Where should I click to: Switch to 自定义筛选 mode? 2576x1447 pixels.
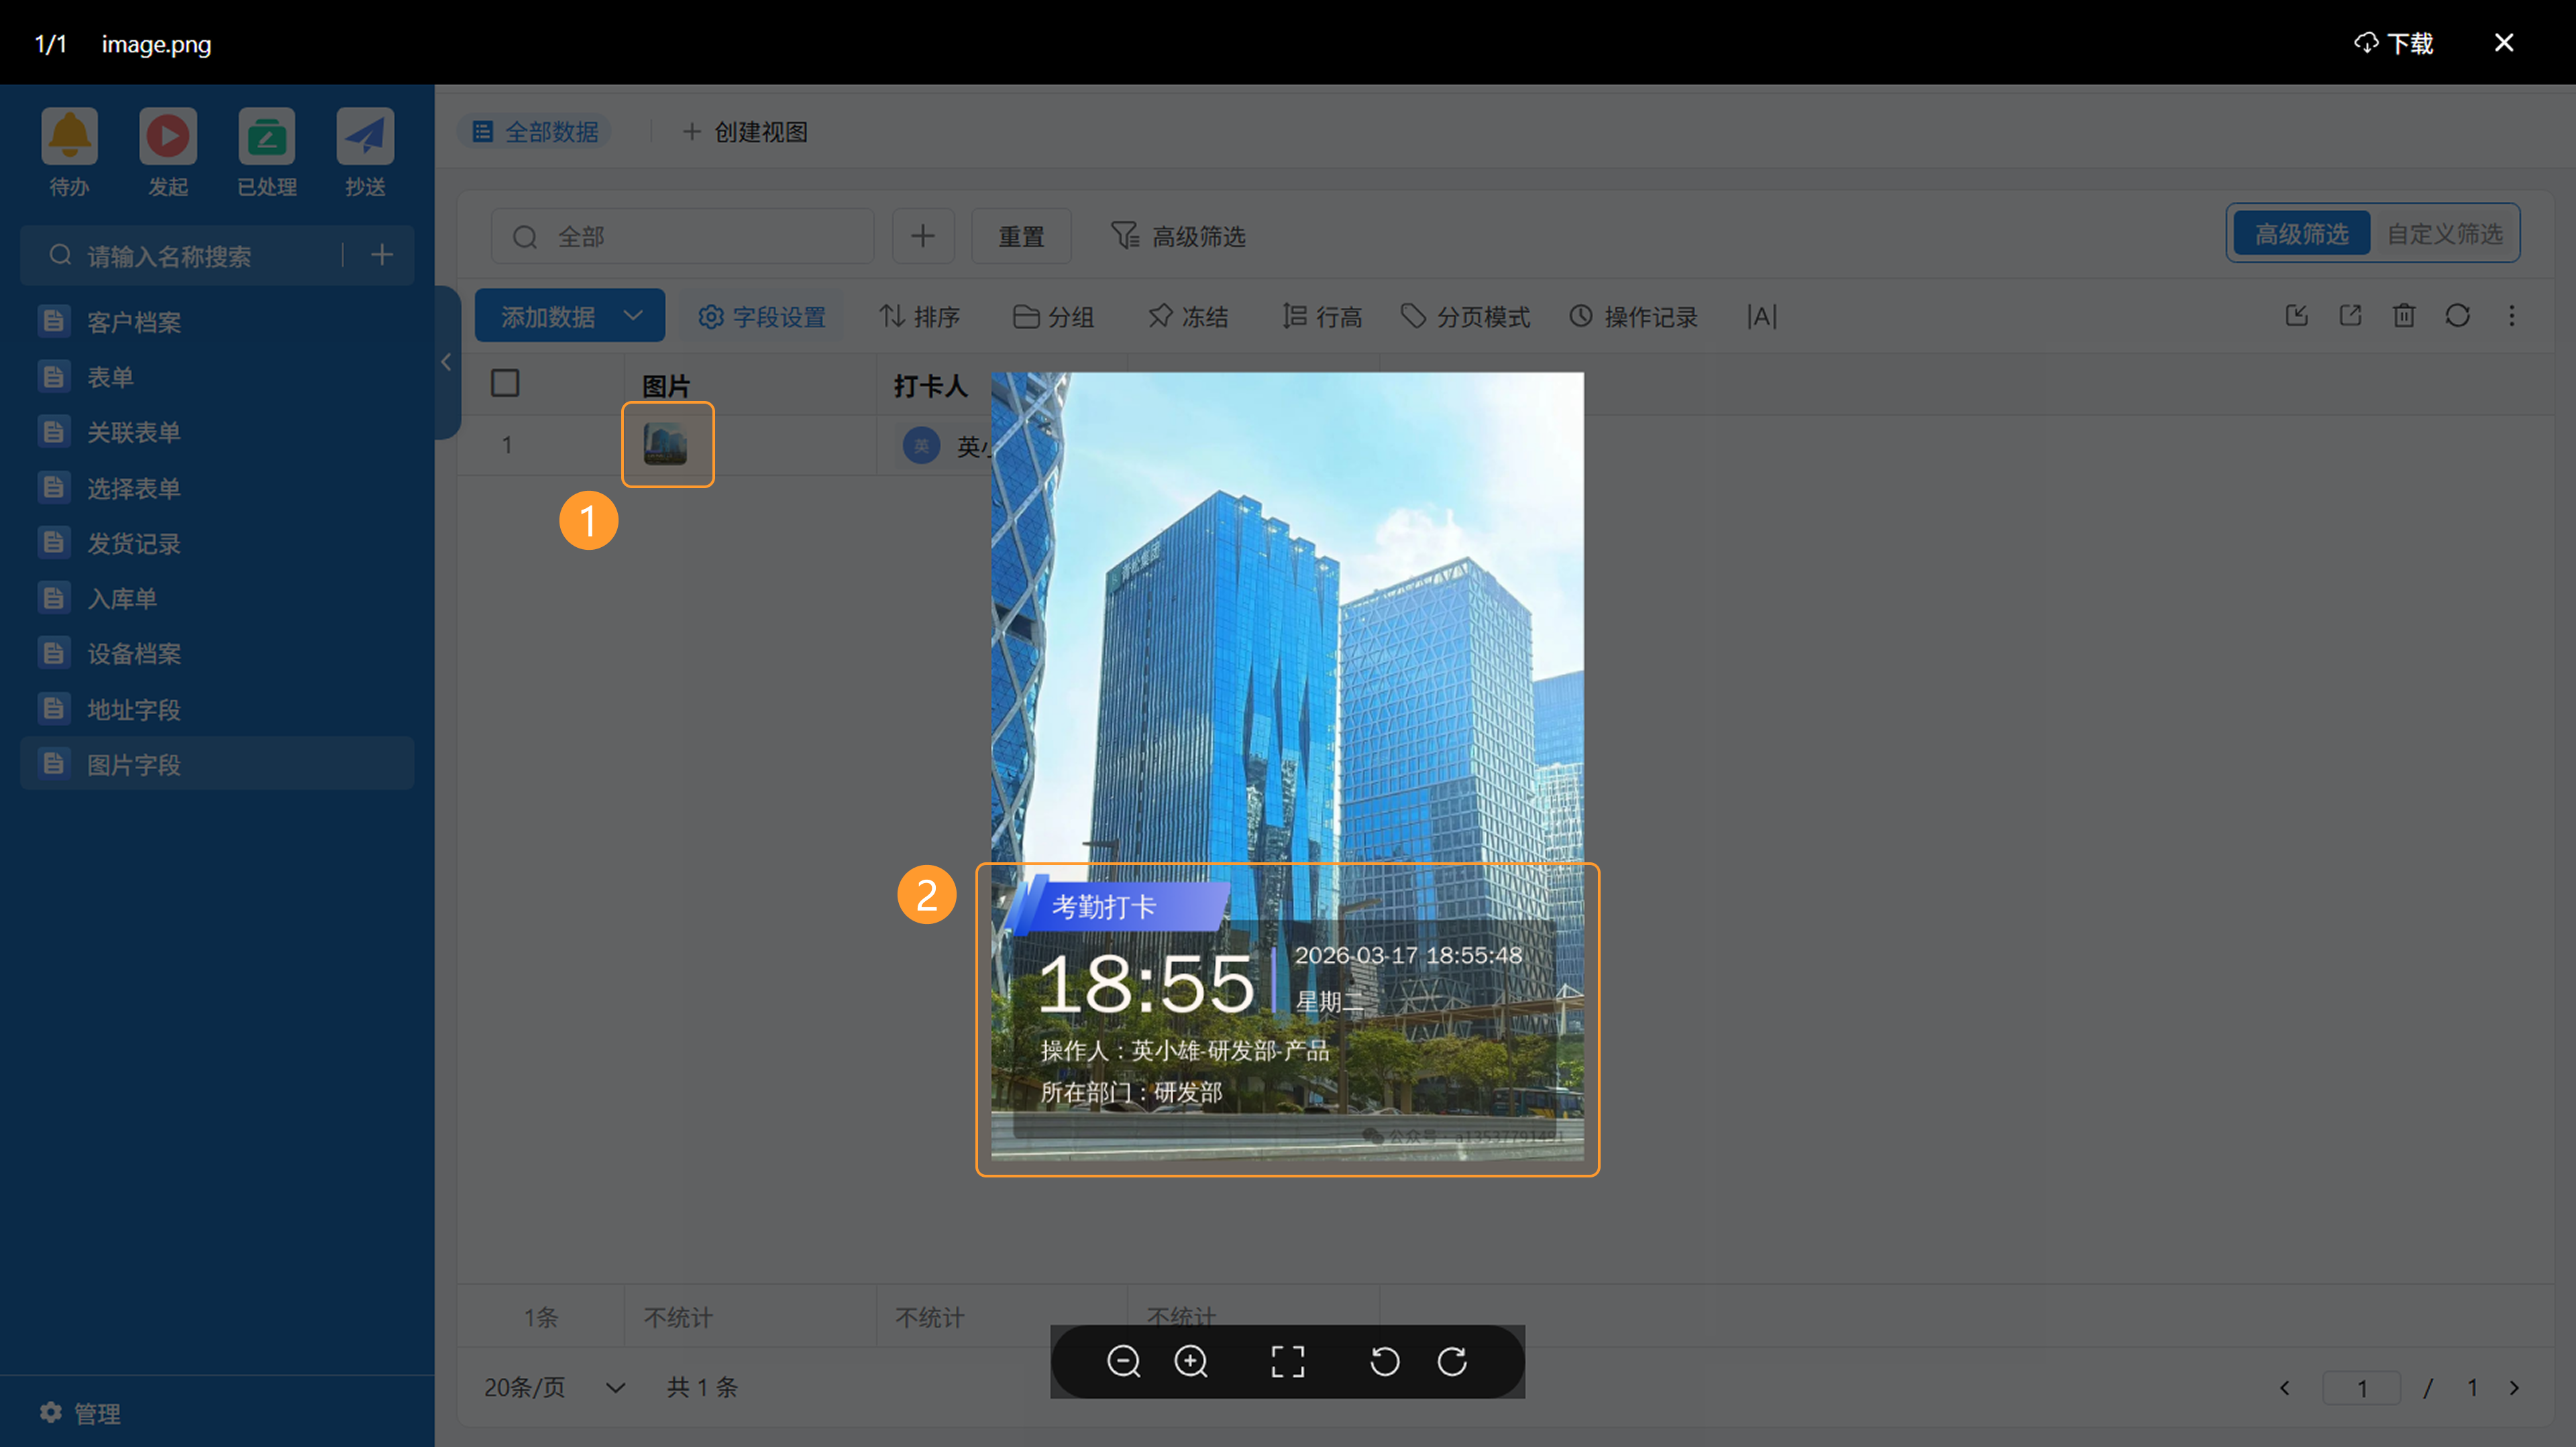2444,234
